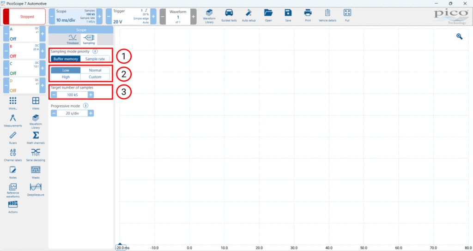The width and height of the screenshot is (473, 251).
Task: Show info for Progressive mode
Action: (85, 106)
